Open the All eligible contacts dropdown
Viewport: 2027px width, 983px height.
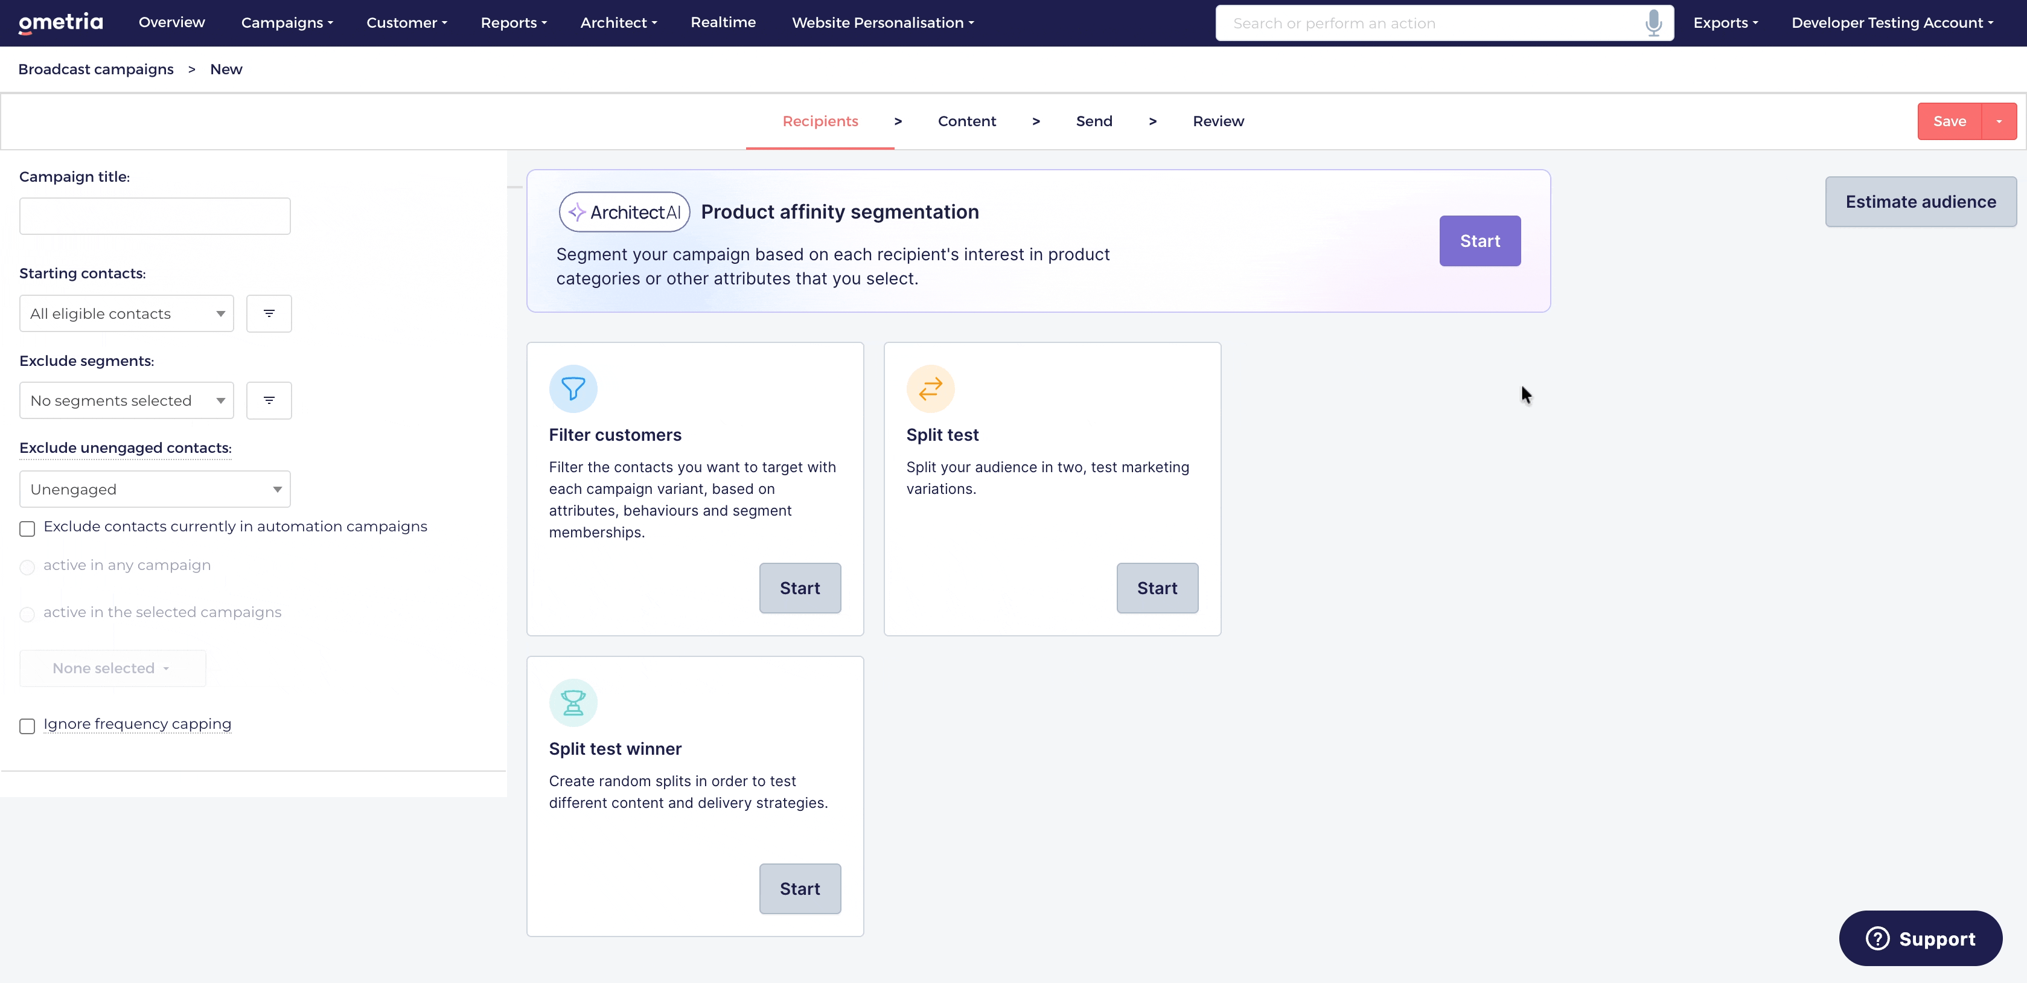click(x=126, y=312)
